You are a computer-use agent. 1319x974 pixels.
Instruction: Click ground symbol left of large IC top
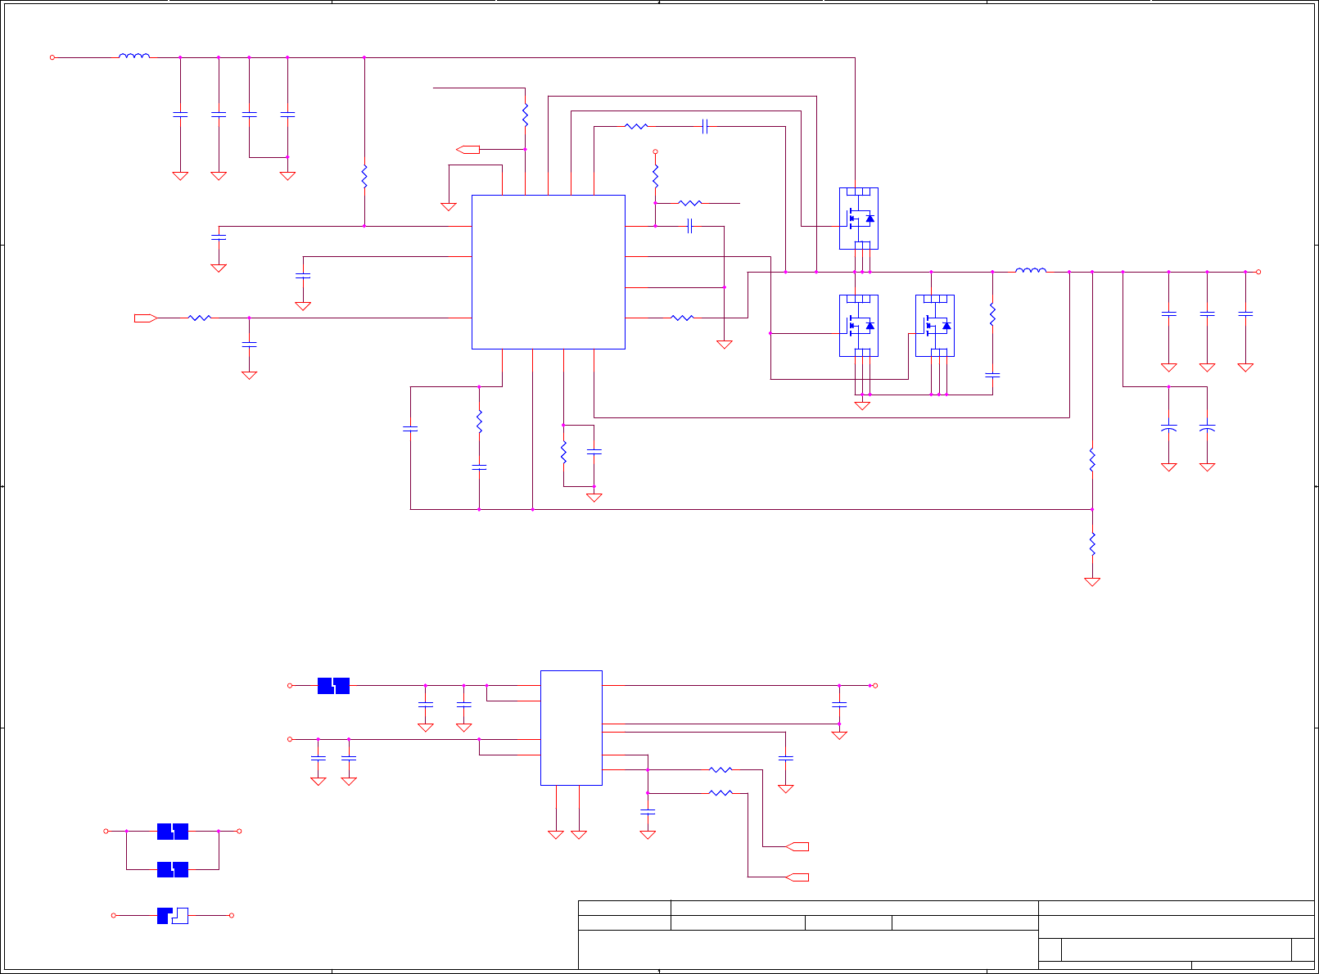449,207
